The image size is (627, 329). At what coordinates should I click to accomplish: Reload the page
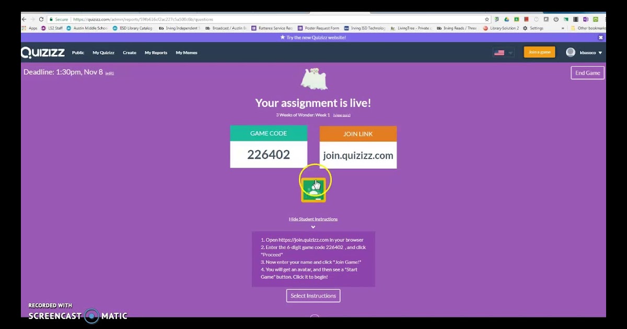41,19
